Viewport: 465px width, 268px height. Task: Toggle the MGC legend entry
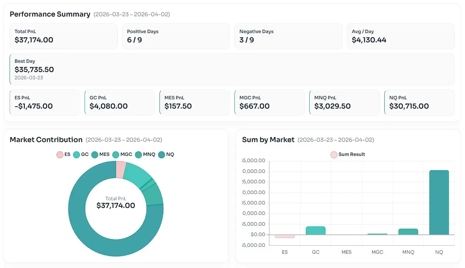click(x=122, y=154)
